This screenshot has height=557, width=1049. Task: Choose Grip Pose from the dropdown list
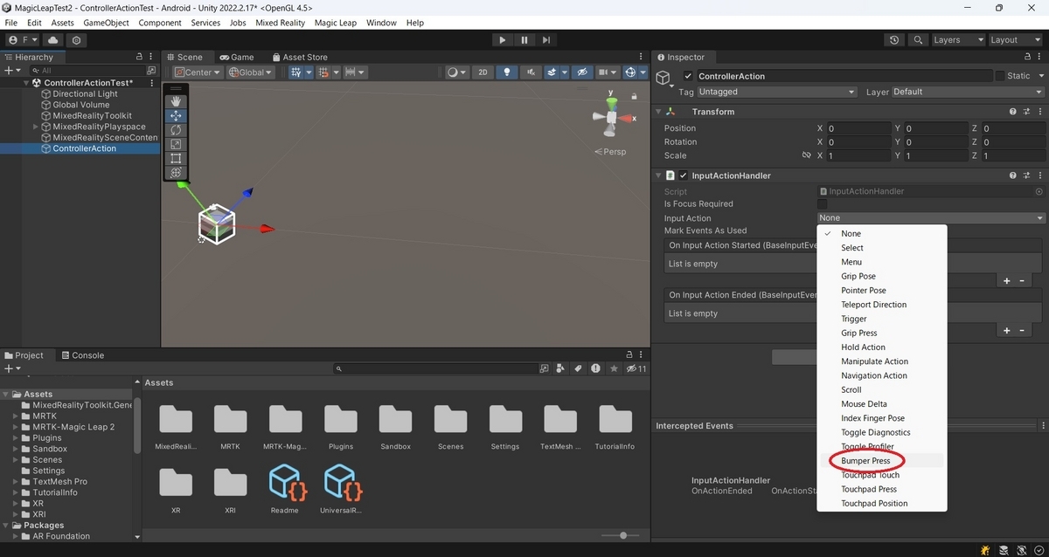(x=858, y=276)
